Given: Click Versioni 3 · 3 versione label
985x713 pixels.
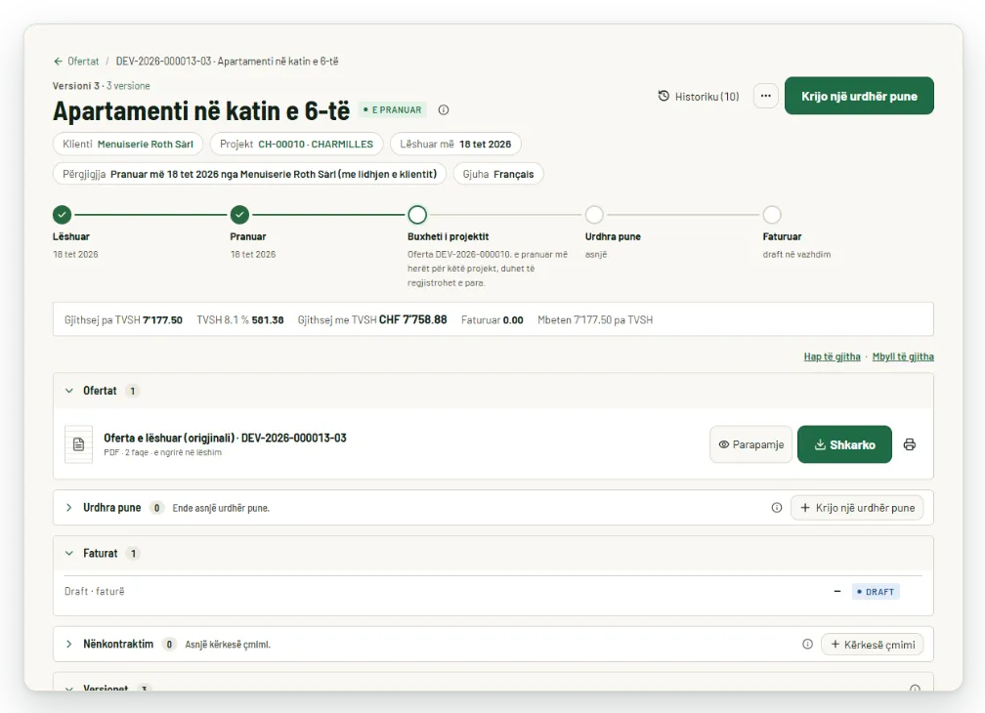Looking at the screenshot, I should pyautogui.click(x=102, y=85).
